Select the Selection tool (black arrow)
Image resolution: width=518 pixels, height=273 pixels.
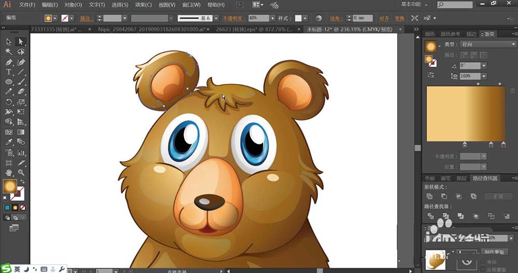[x=9, y=41]
